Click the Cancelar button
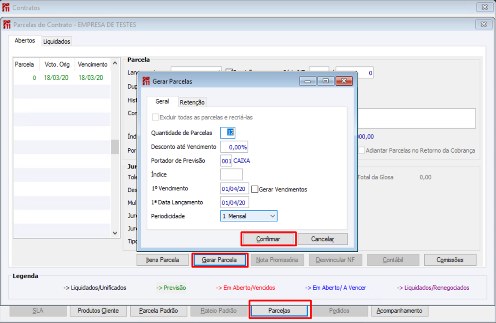The height and width of the screenshot is (323, 496). (x=322, y=239)
